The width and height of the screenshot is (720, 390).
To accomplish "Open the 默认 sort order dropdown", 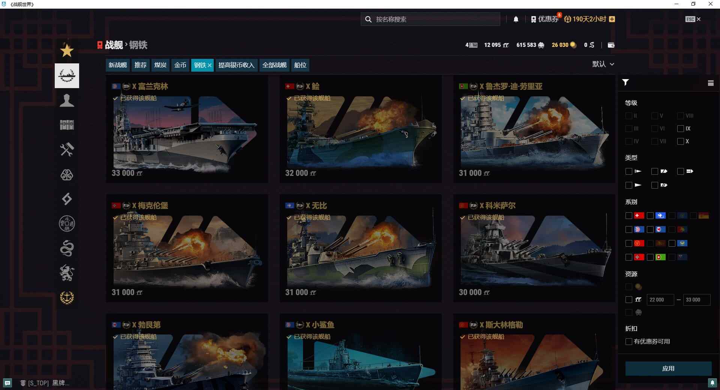I will click(x=603, y=64).
